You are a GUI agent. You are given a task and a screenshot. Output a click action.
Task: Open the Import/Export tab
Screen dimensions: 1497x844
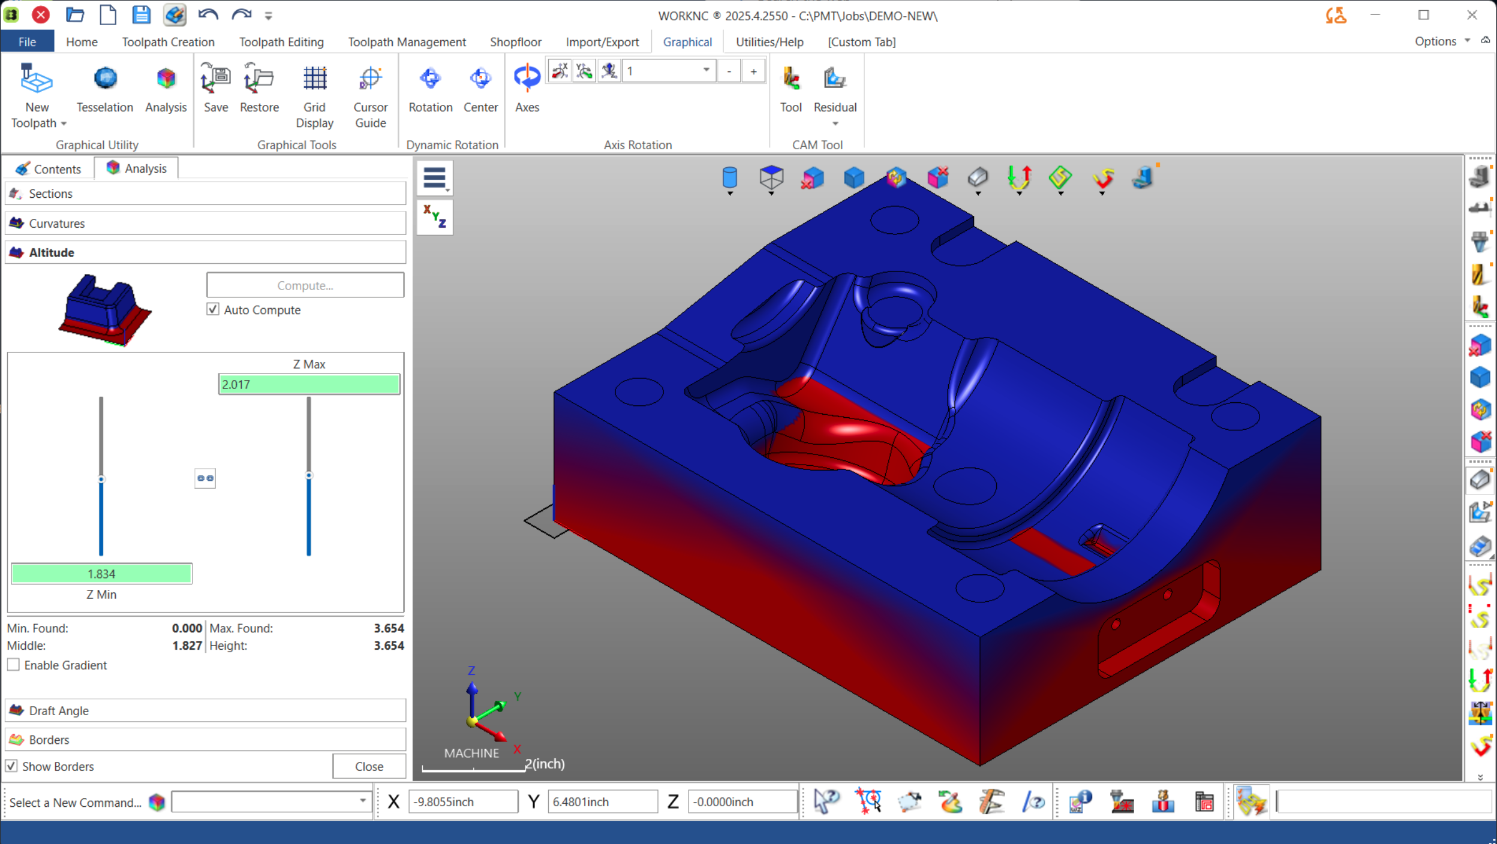click(x=602, y=42)
